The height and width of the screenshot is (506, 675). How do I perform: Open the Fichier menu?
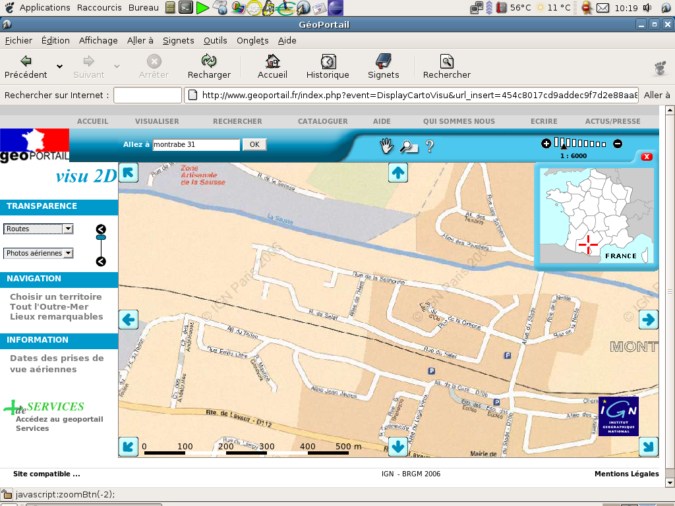(18, 40)
